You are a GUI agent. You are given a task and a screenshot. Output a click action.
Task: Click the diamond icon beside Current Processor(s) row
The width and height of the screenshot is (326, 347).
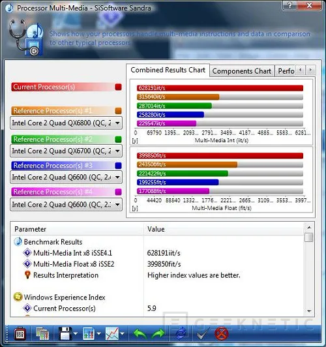point(27,308)
